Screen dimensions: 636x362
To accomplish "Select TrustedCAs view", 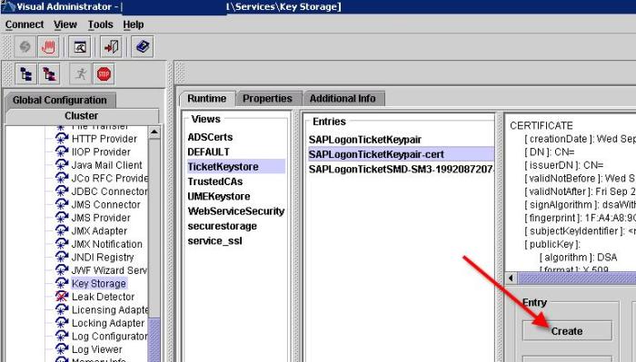I will (215, 181).
